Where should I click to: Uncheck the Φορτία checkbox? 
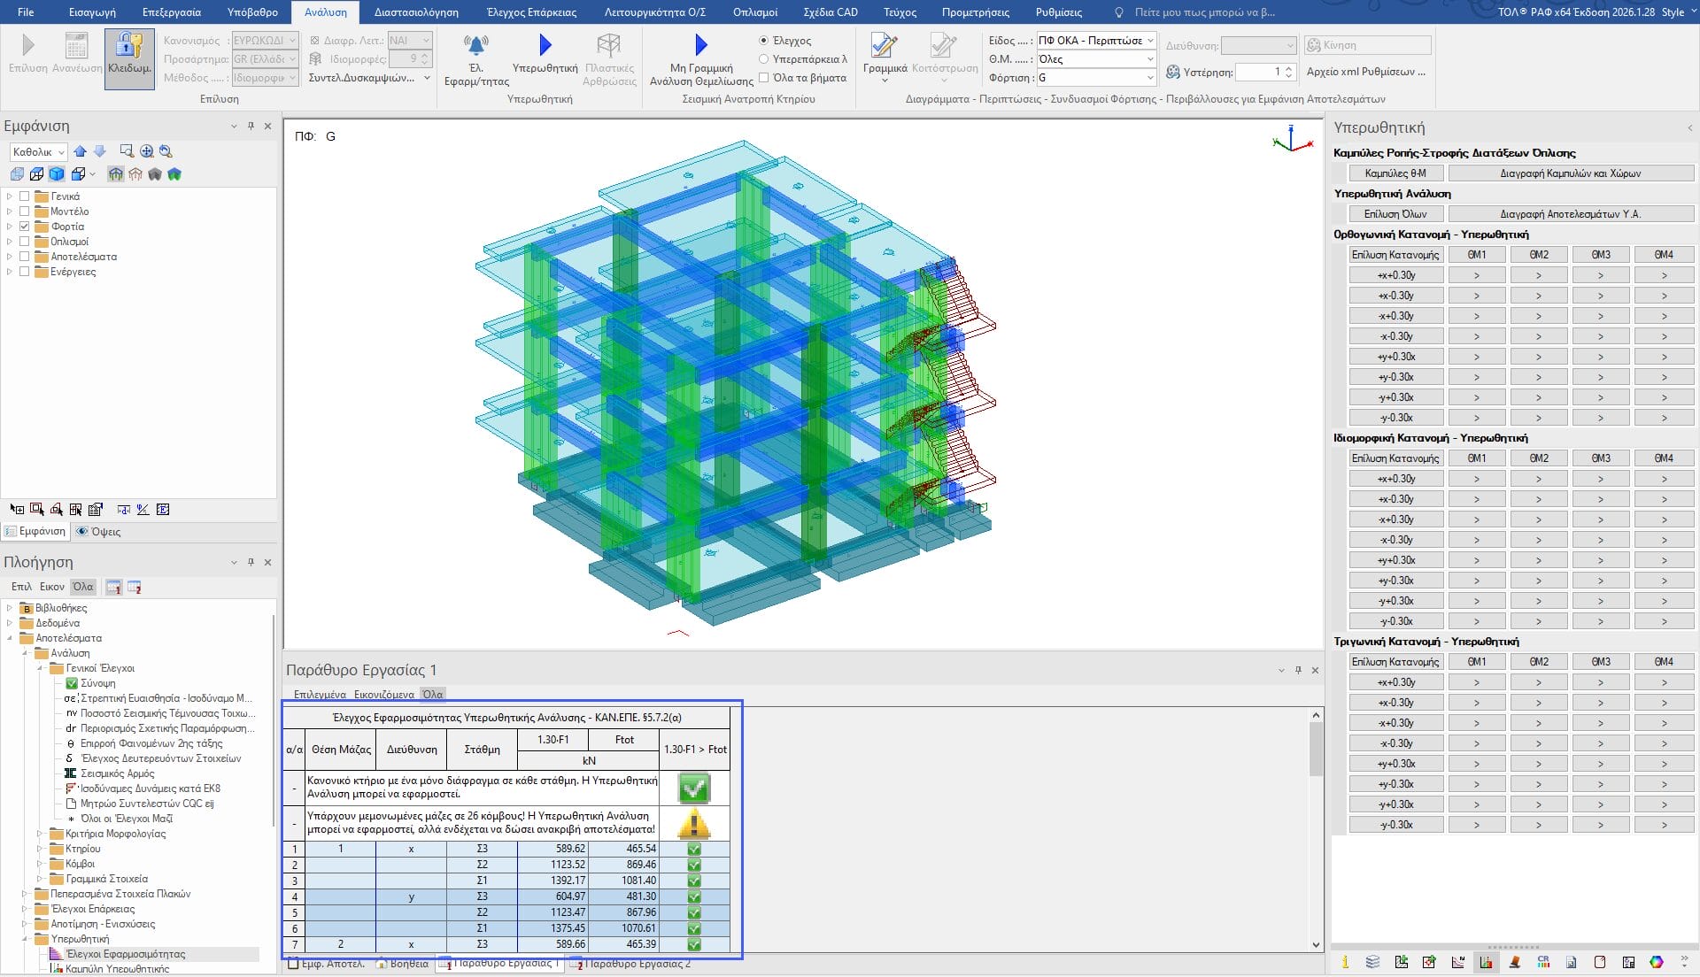[25, 227]
